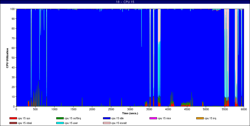
Task: Click the blue cpu 15 idle legend swatch
Action: [107, 118]
